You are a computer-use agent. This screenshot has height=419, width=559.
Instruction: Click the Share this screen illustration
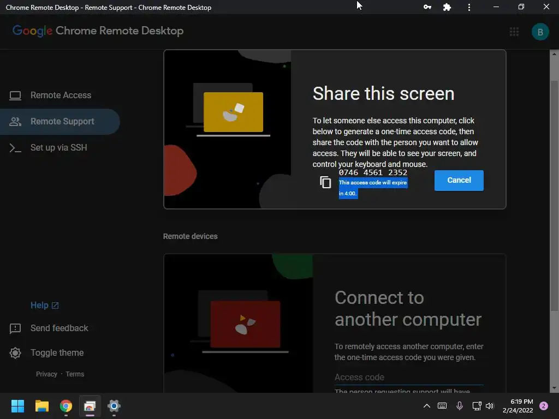pos(228,129)
